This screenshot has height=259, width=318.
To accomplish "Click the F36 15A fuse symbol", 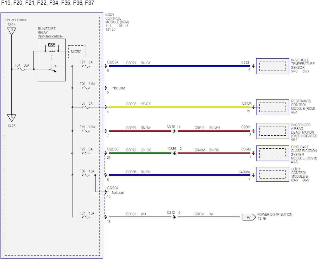I will click(x=86, y=175).
